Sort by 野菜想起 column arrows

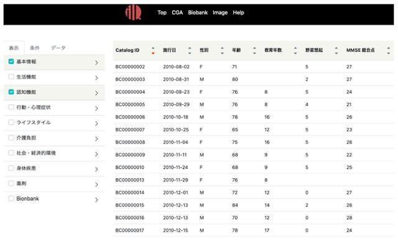(x=336, y=50)
